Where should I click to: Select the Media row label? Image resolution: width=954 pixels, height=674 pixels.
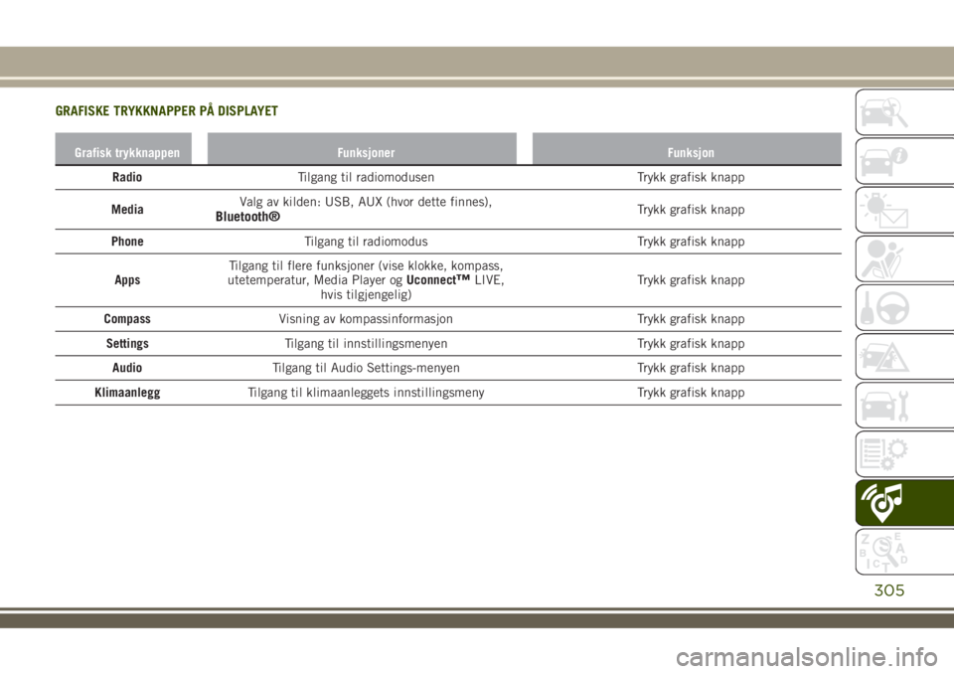tap(127, 210)
